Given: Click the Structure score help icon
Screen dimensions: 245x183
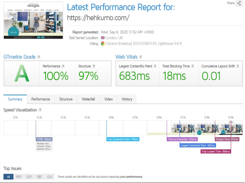Looking at the screenshot, I should coord(94,66).
